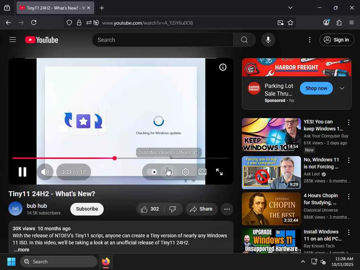Viewport: 360px width, 270px height.
Task: Click Shop now on Harbor Freight ad
Action: pyautogui.click(x=316, y=88)
